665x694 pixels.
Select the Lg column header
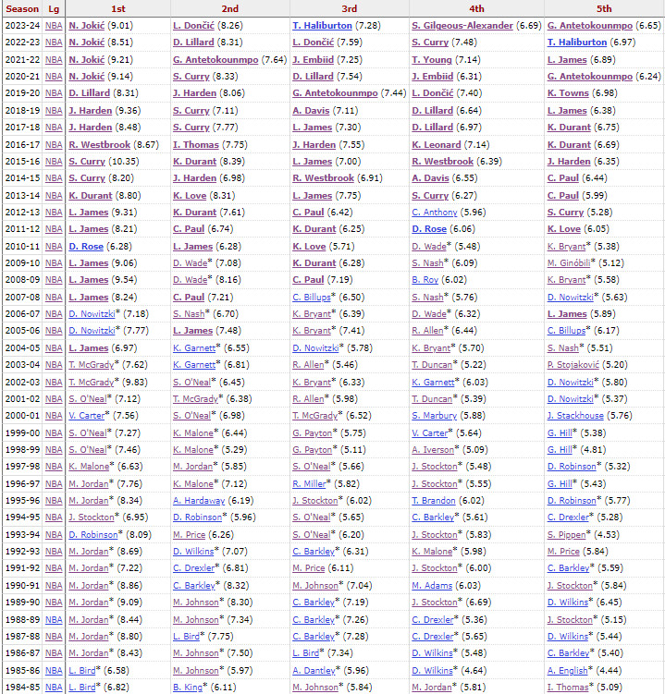pyautogui.click(x=54, y=9)
